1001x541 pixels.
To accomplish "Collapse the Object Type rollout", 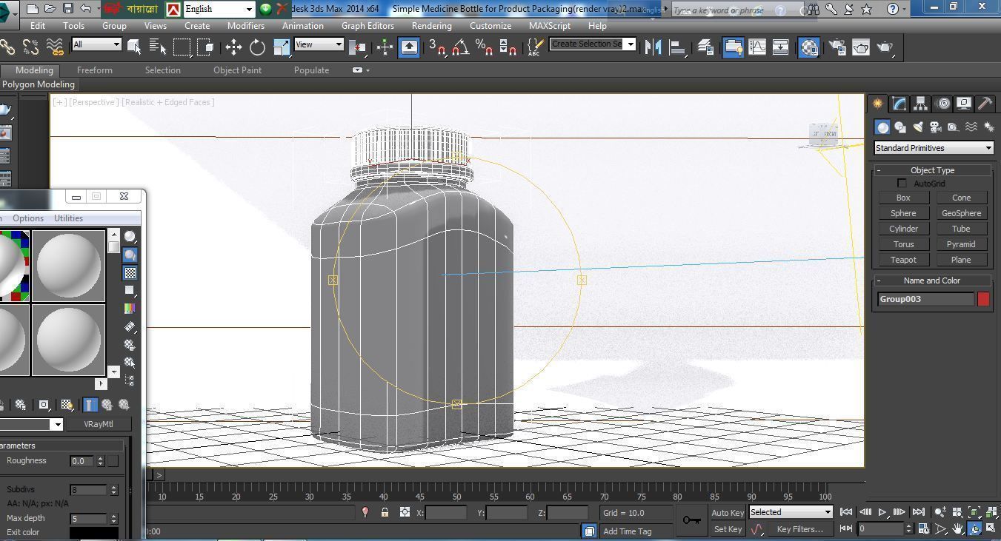I will coord(932,170).
